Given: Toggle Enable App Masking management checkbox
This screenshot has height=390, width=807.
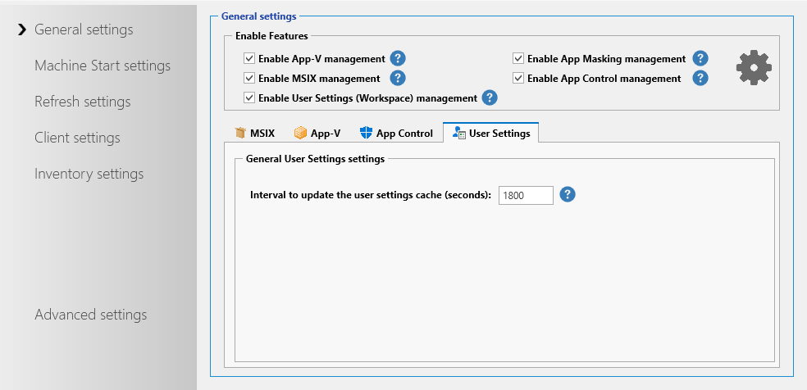Looking at the screenshot, I should pyautogui.click(x=518, y=58).
